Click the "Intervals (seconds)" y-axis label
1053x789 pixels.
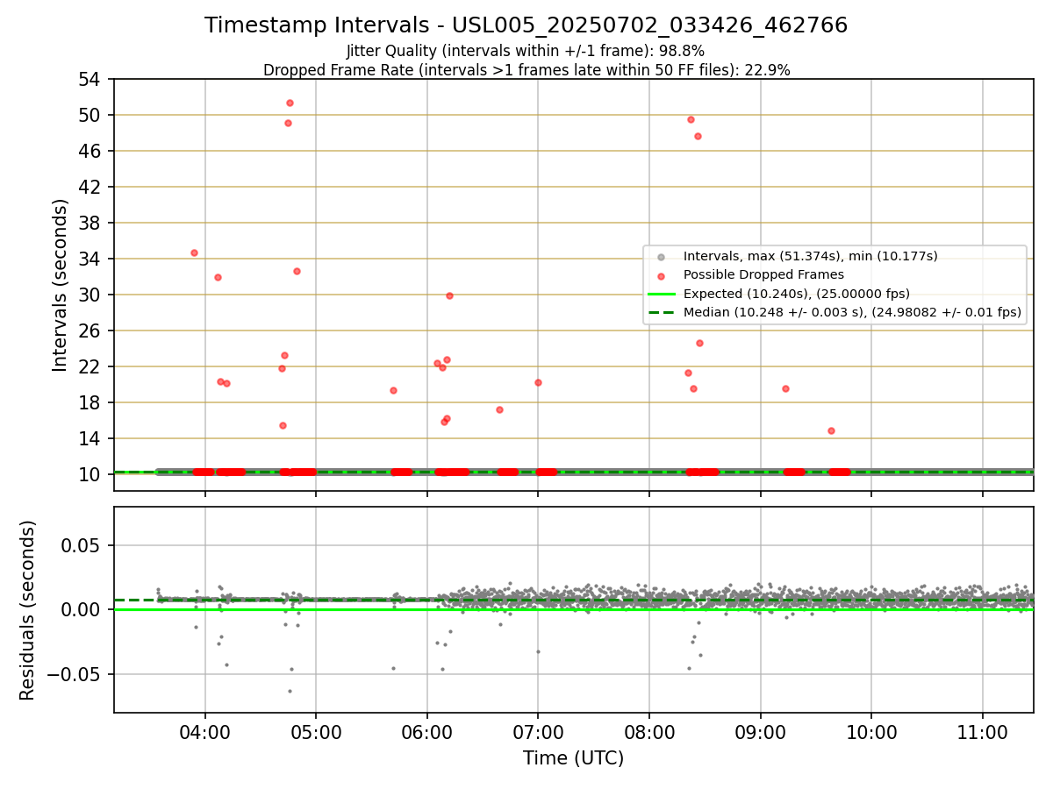point(60,285)
